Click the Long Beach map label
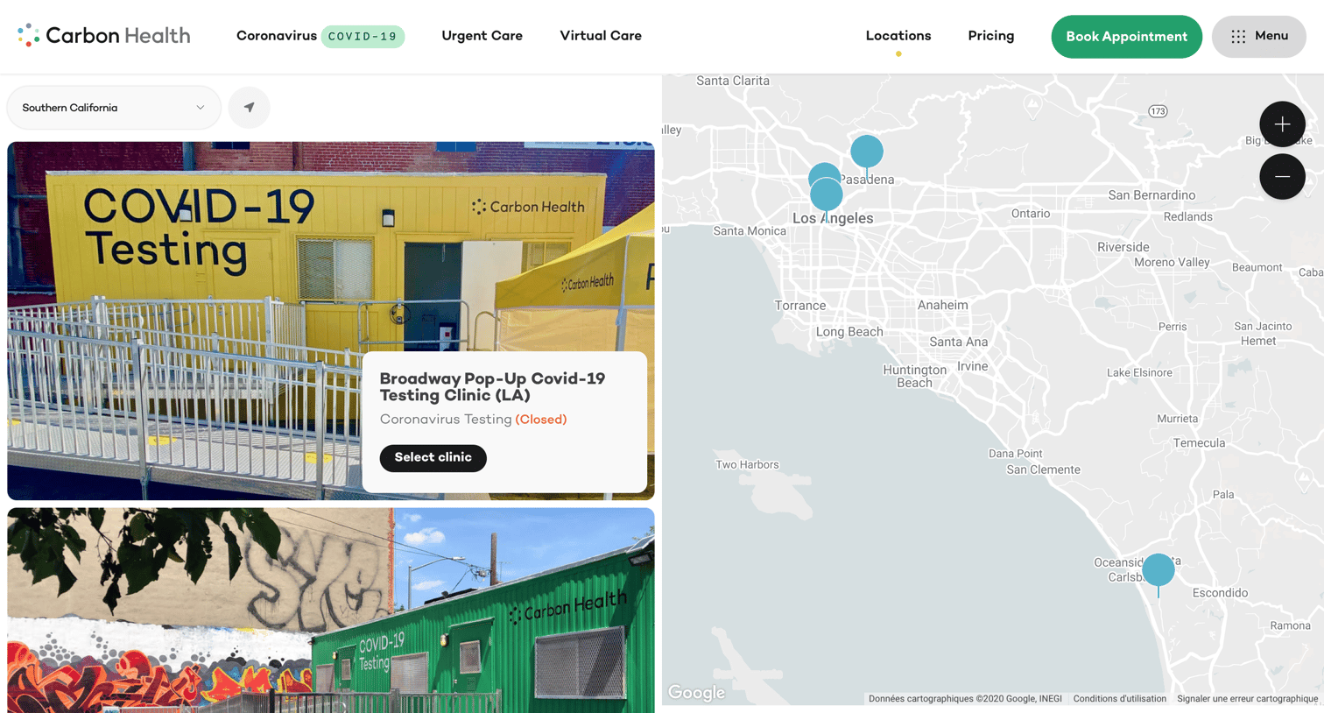Viewport: 1324px width, 713px height. tap(849, 332)
